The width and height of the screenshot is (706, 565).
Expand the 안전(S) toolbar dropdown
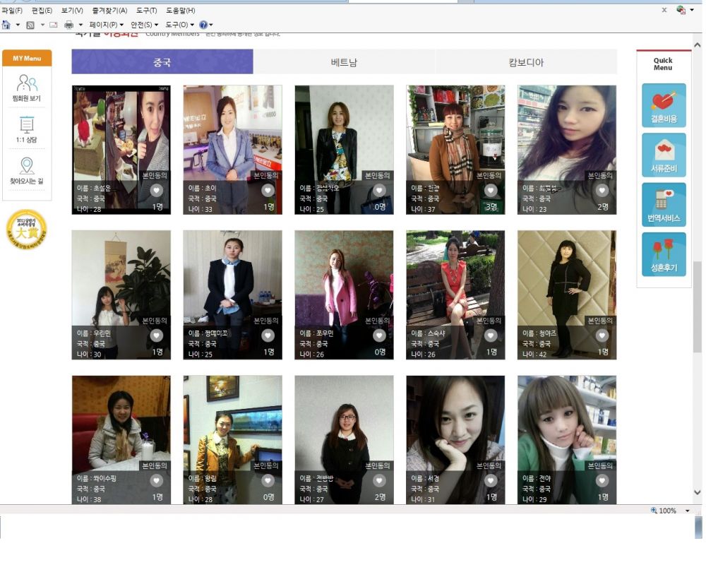(x=144, y=25)
